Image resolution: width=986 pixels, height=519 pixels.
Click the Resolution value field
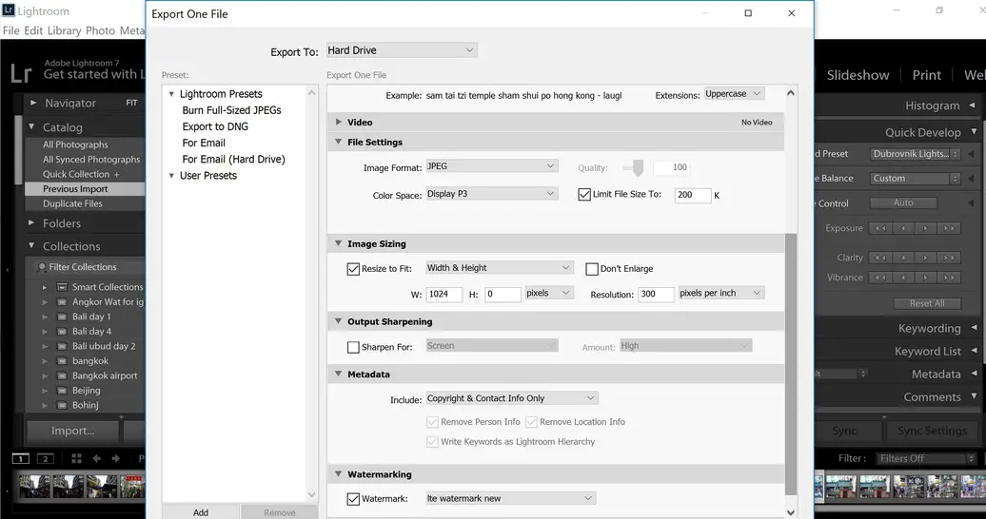[x=656, y=294]
